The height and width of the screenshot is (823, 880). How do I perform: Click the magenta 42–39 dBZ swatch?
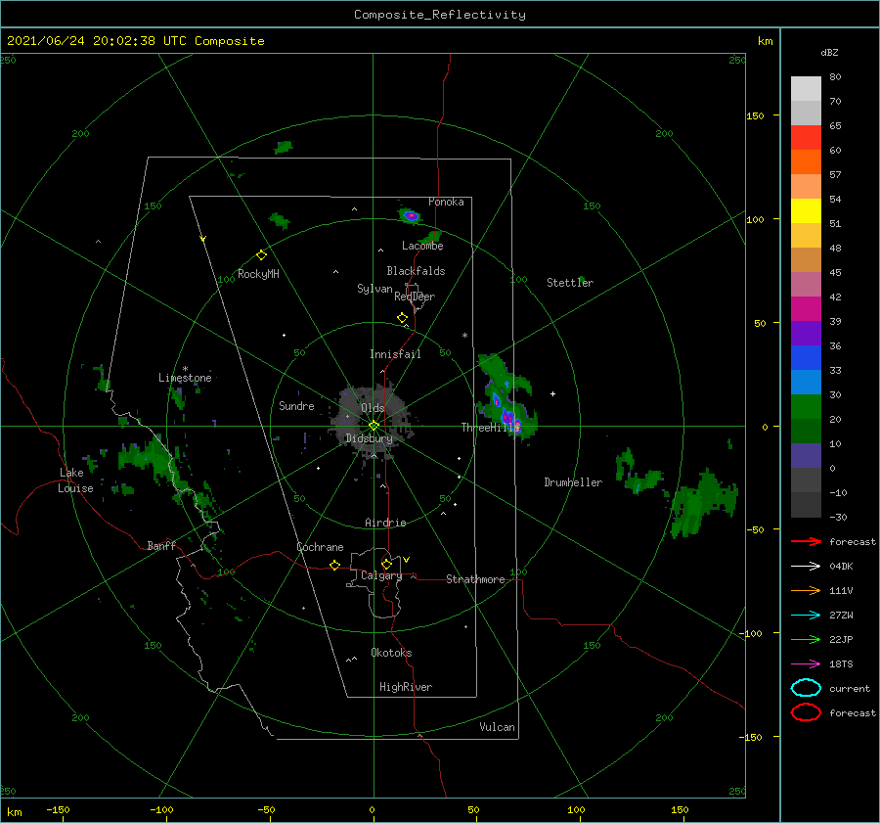tap(806, 308)
